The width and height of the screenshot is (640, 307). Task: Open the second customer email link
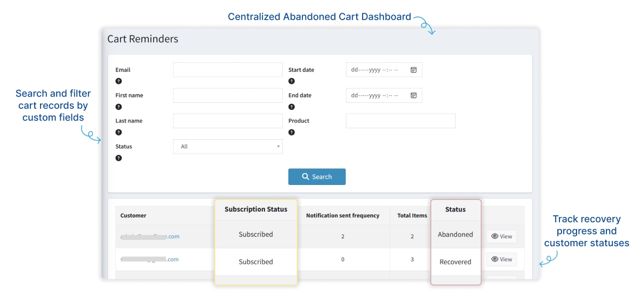point(150,260)
